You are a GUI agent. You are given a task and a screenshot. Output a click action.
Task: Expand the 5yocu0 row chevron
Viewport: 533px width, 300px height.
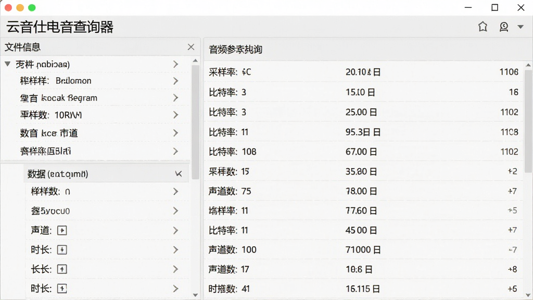(x=175, y=211)
